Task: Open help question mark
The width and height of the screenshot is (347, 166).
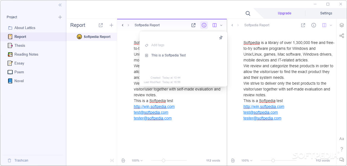Action: tap(342, 149)
